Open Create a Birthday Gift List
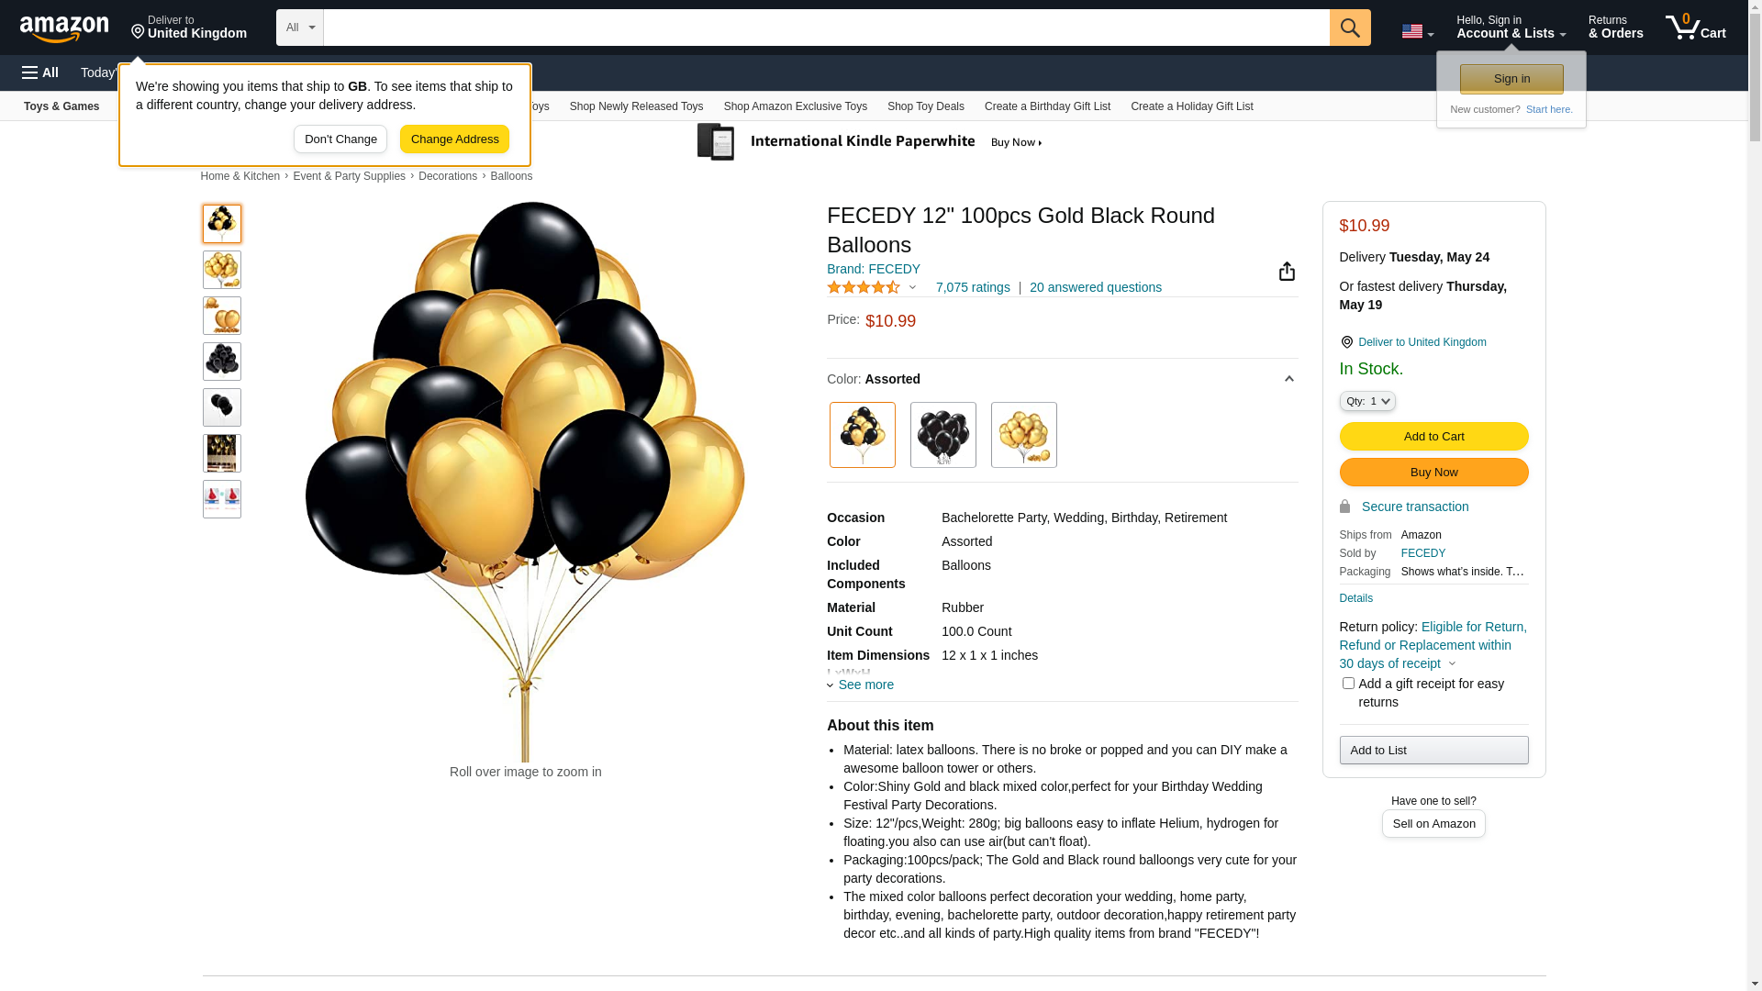1762x991 pixels. tap(1047, 106)
